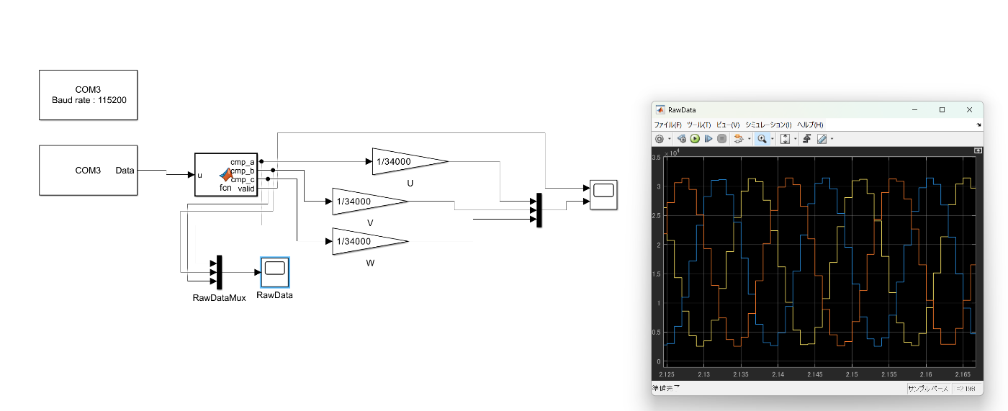The width and height of the screenshot is (1008, 411).
Task: Expand the dropdown beside the highlight block icon
Action: point(750,138)
